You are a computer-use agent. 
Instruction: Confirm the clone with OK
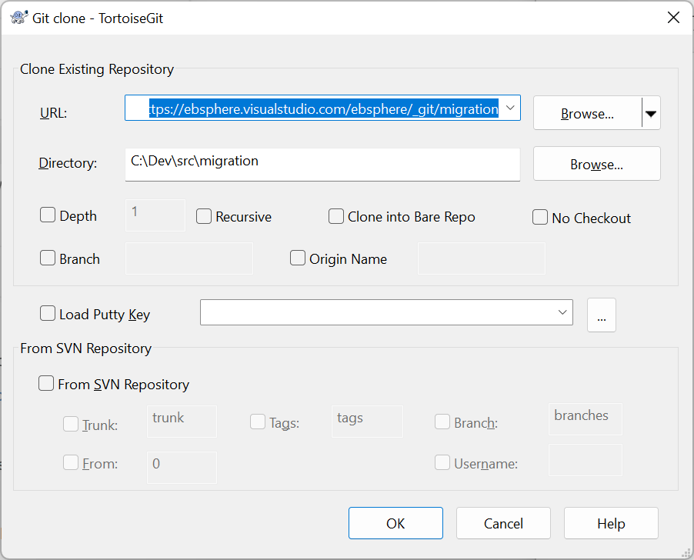click(395, 523)
